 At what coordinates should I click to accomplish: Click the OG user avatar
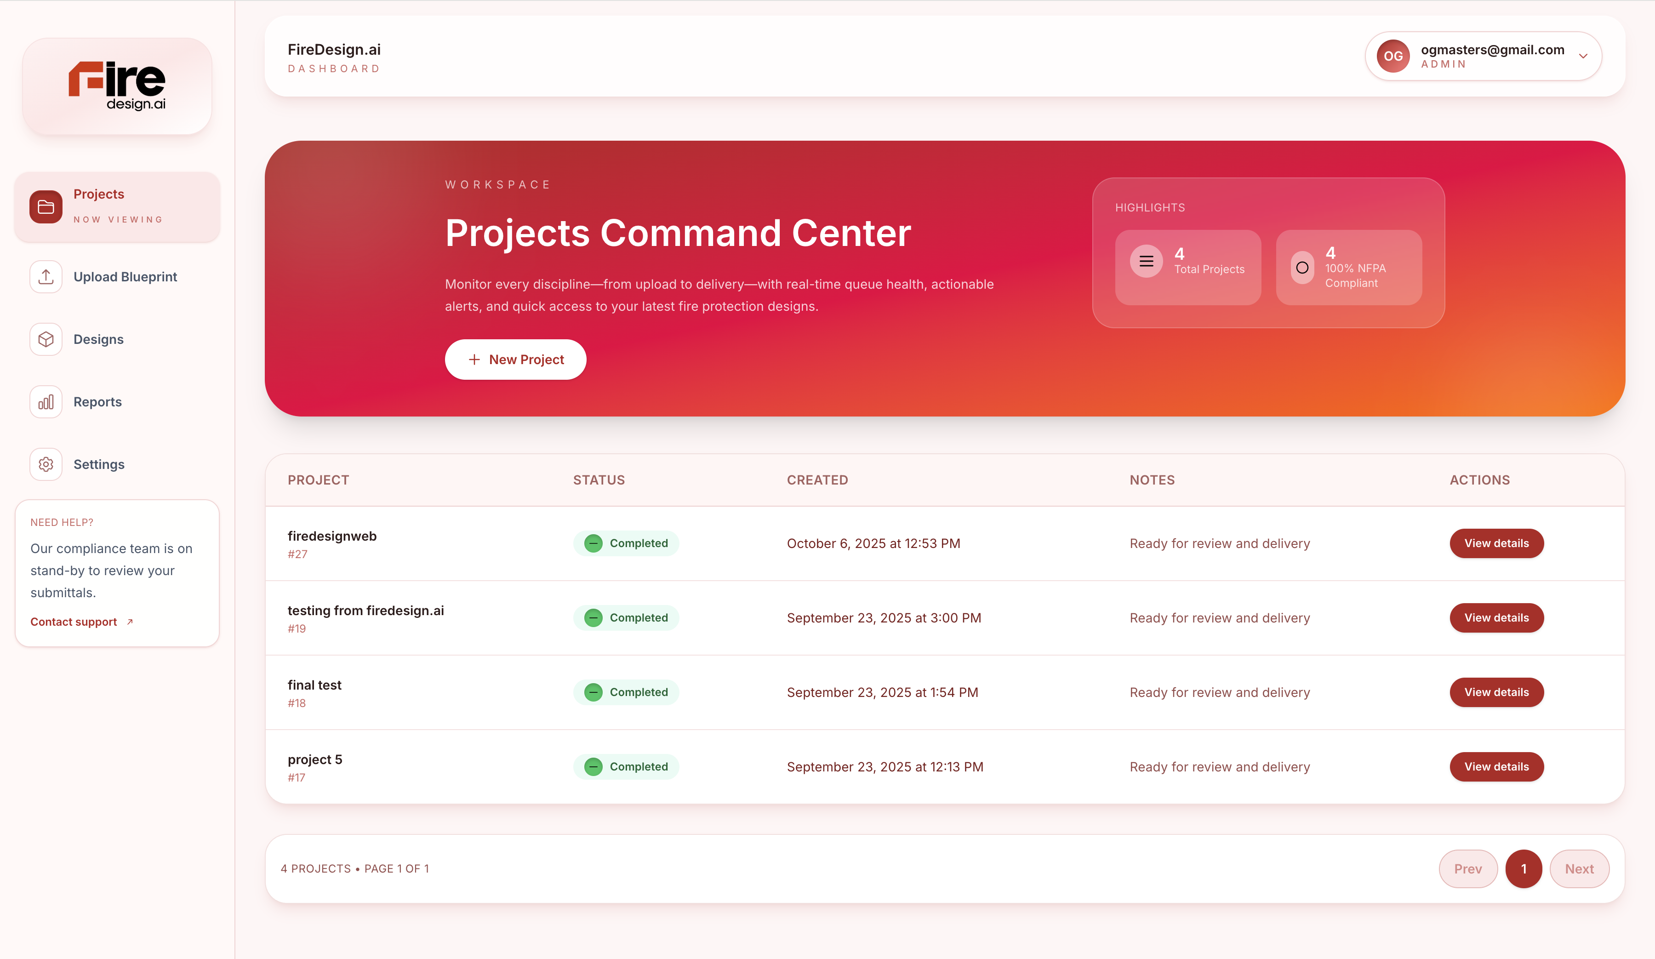pos(1392,57)
